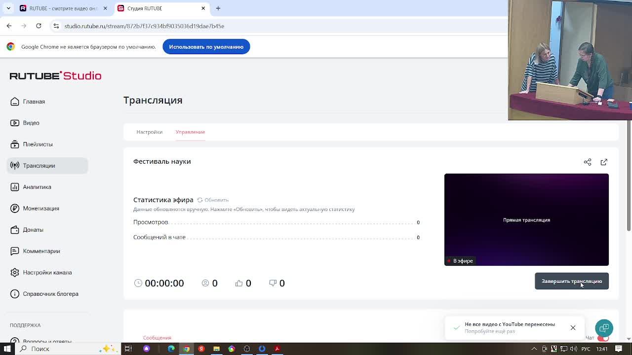Click the Просмотров statistics row

276,222
